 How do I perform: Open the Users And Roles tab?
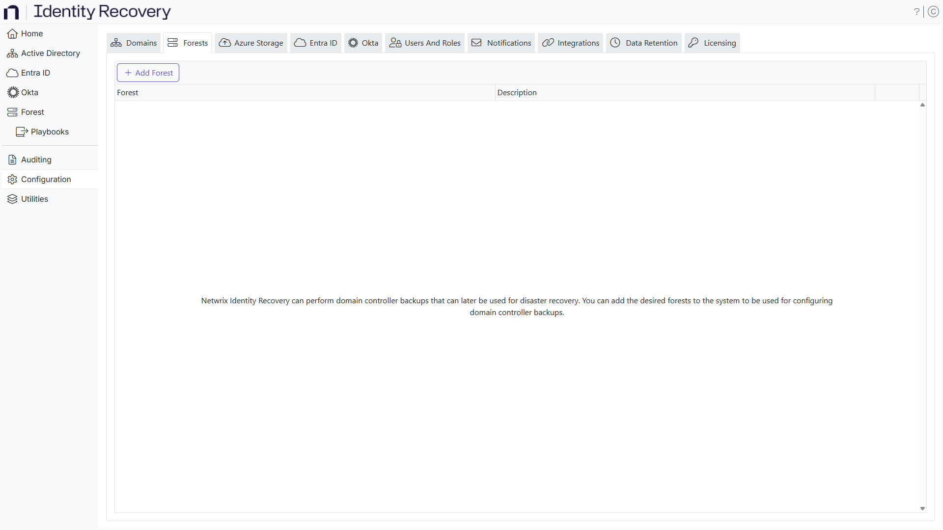coord(425,43)
